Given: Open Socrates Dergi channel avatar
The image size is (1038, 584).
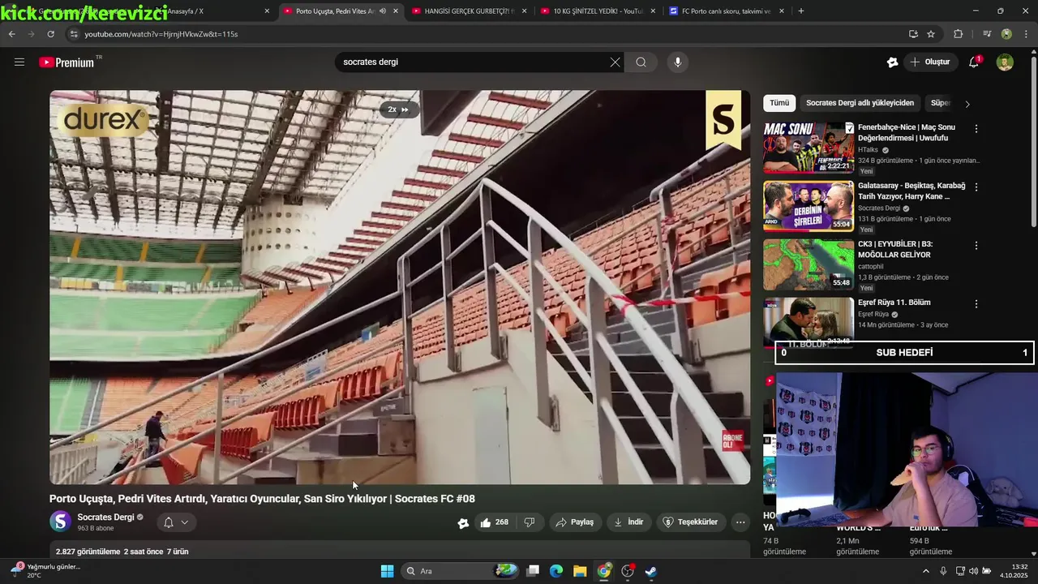Looking at the screenshot, I should click(61, 521).
